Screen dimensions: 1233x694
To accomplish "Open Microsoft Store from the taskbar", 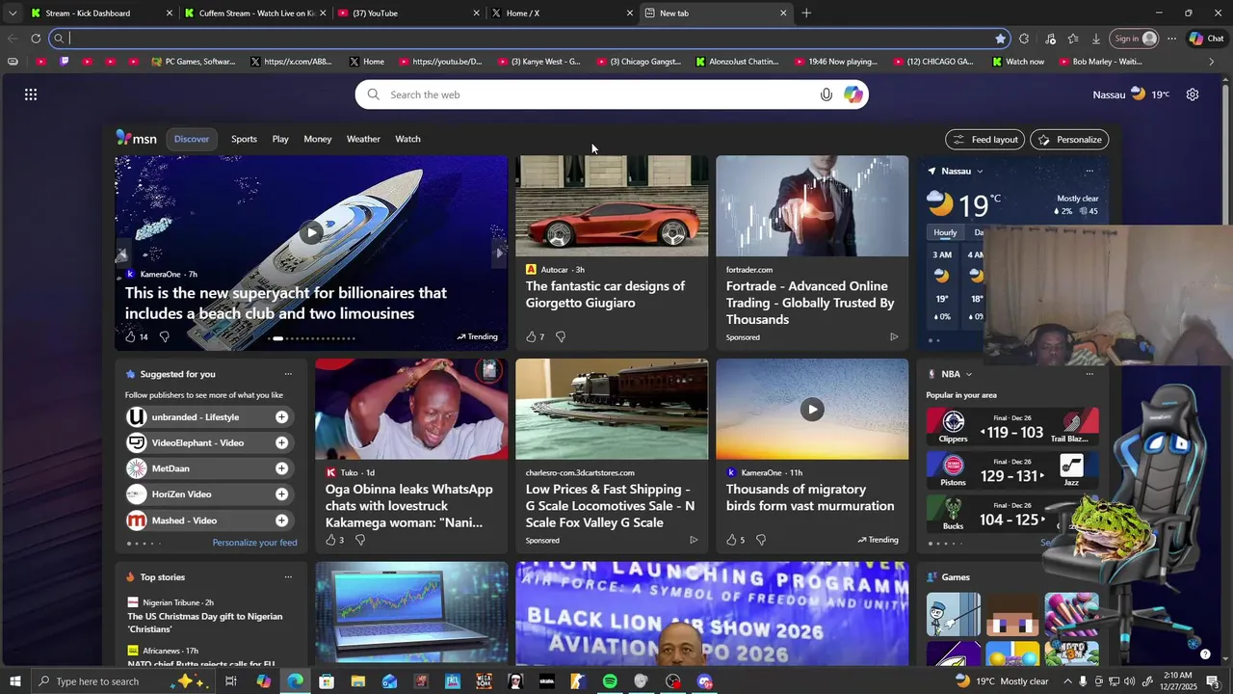I will point(327,681).
